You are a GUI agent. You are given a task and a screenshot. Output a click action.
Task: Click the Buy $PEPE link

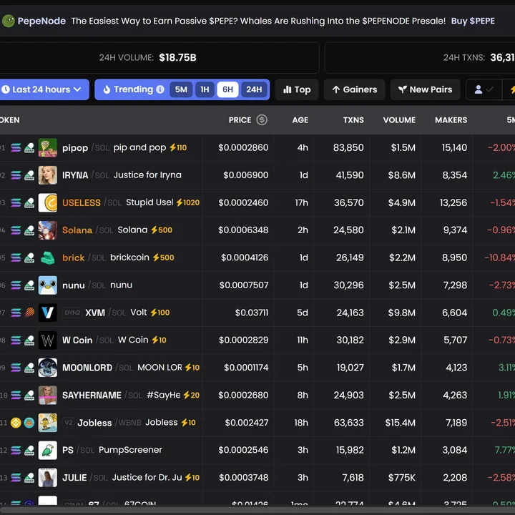473,21
